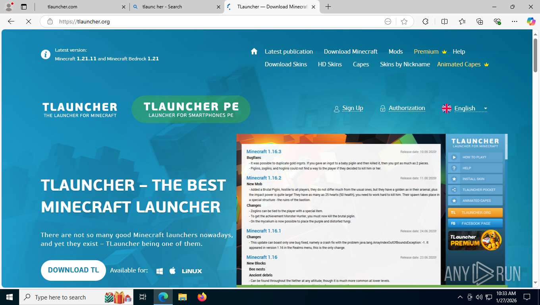This screenshot has width=540, height=305.
Task: Click the Windows taskbar search box
Action: [x=75, y=297]
